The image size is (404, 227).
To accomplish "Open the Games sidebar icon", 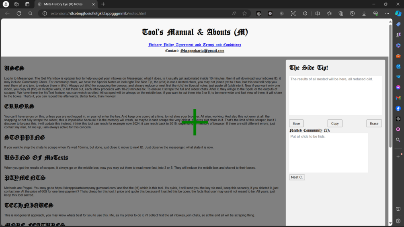I will point(398,35).
